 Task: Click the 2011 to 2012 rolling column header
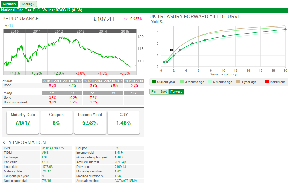(73, 81)
